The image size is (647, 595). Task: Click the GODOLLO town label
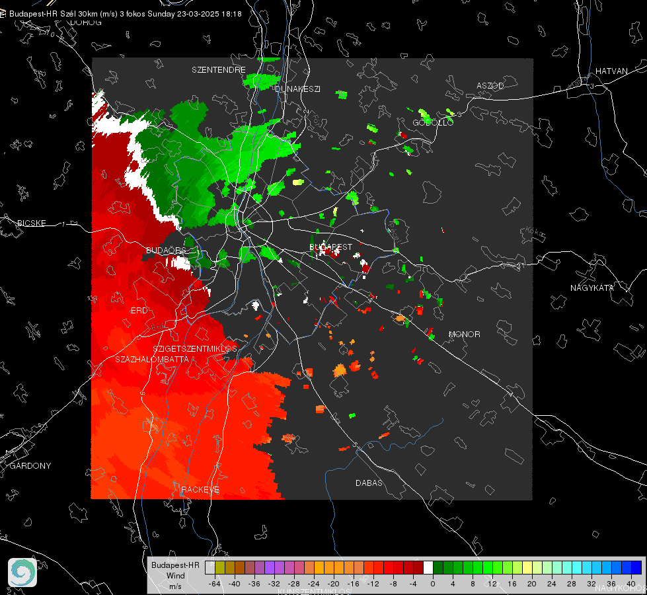[433, 122]
